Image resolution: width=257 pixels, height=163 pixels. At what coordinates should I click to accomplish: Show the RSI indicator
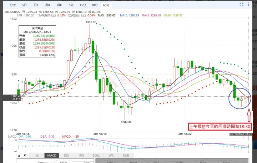pyautogui.click(x=81, y=156)
